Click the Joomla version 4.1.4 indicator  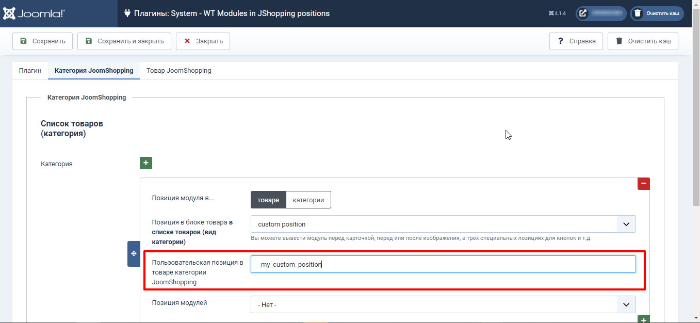[x=558, y=13]
